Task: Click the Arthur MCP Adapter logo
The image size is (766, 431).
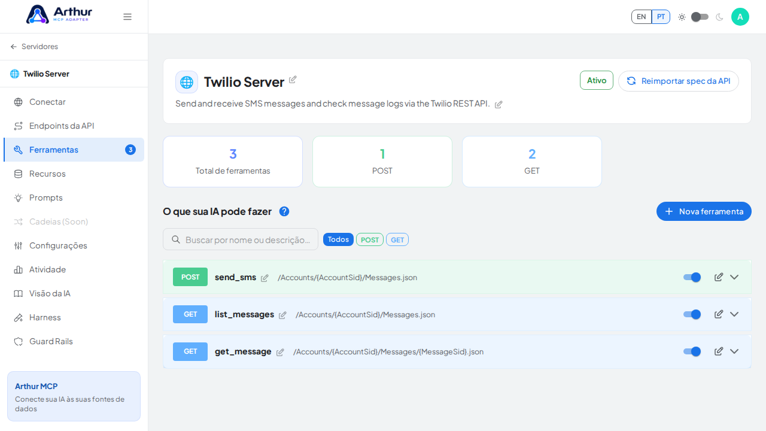Action: point(59,14)
